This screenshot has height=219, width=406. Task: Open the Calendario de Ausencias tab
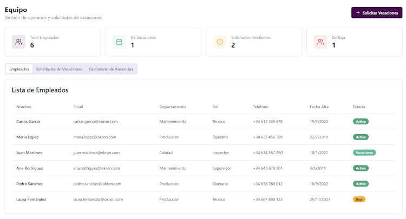pyautogui.click(x=111, y=69)
